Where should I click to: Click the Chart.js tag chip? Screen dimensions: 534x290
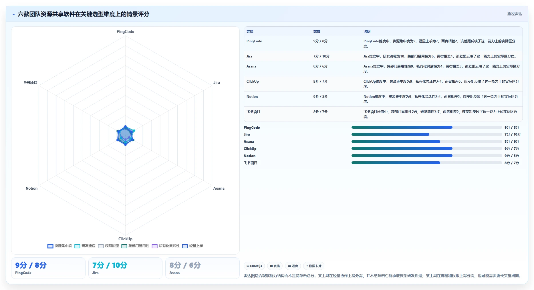pos(254,266)
